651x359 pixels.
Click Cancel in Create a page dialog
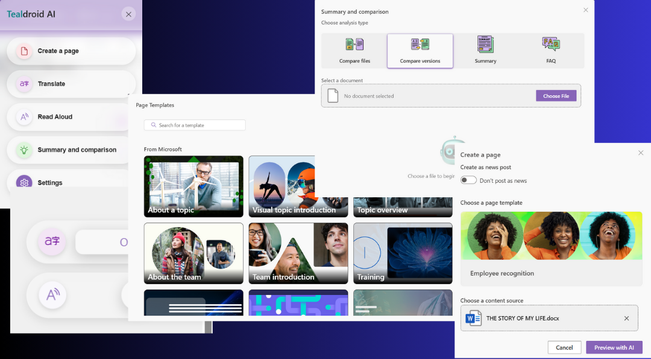click(x=564, y=348)
